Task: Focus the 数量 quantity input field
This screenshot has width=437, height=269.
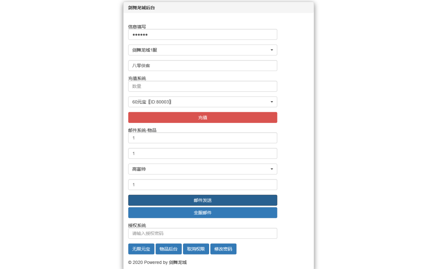Action: [202, 86]
